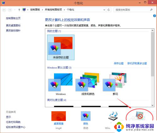157x133 pixels.
Task: Click the themes list scroll down arrow
Action: click(x=152, y=105)
